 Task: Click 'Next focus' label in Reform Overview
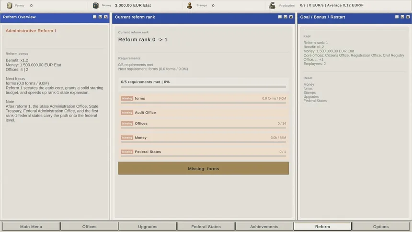point(15,79)
